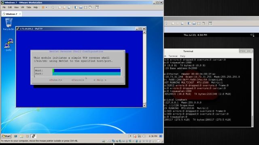259x145 pixels.
Task: Open the Edit menu in VMware Workstation
Action: tap(10, 7)
